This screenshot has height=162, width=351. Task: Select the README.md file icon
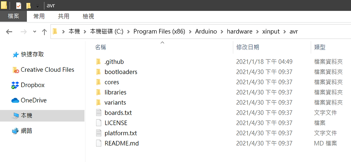click(x=99, y=143)
